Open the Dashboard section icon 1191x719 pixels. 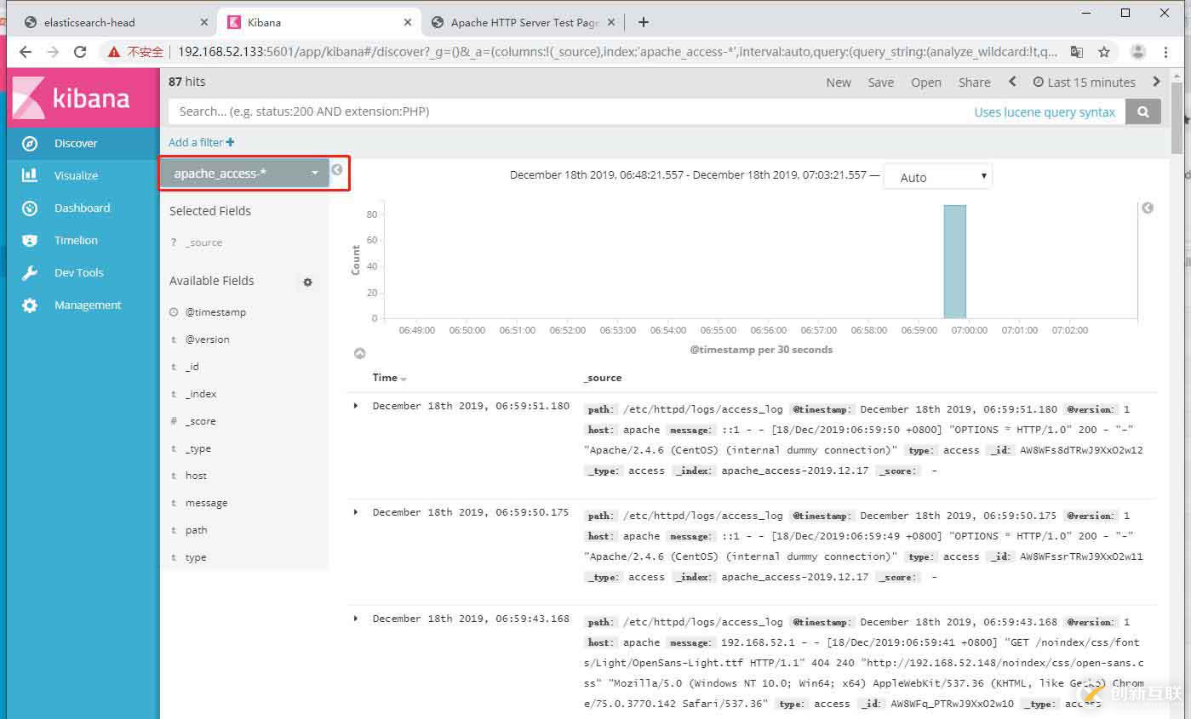coord(30,208)
